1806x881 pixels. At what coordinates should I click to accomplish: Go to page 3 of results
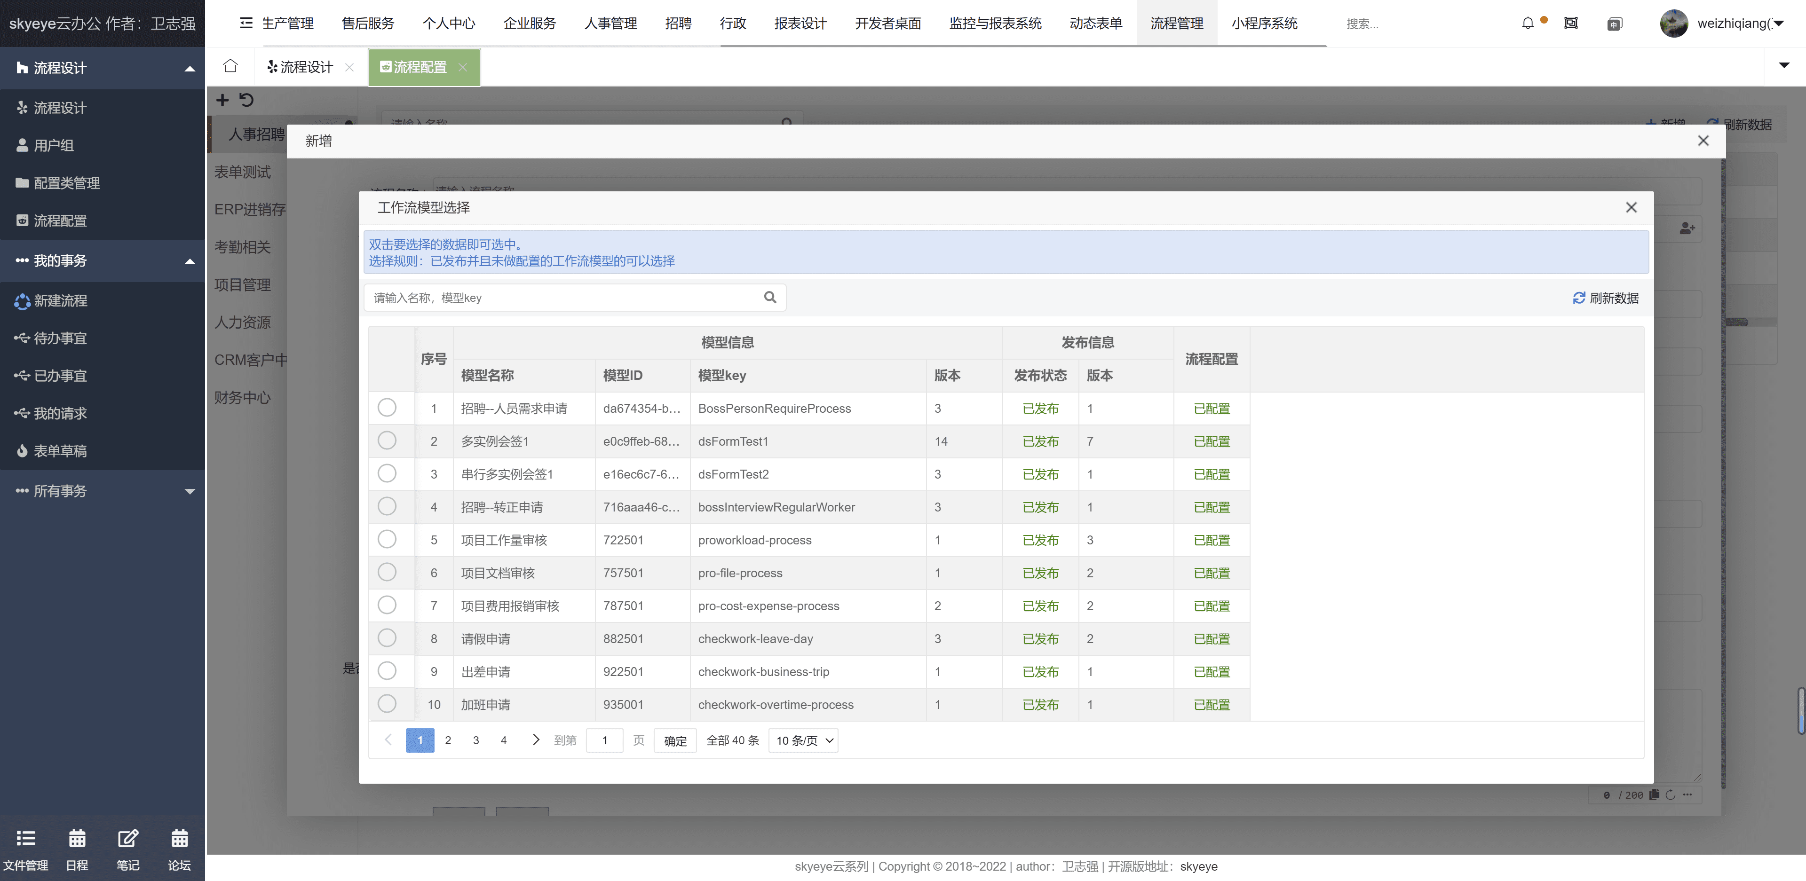pos(475,740)
